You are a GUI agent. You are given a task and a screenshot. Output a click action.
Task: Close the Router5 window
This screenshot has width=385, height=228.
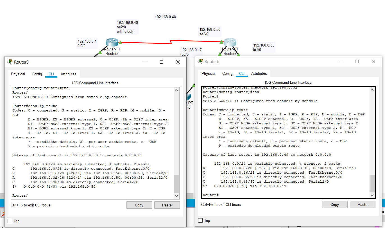click(x=178, y=62)
